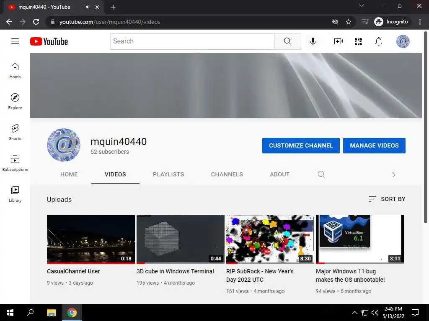Click the RIP SubRock video thumbnail

coord(270,239)
